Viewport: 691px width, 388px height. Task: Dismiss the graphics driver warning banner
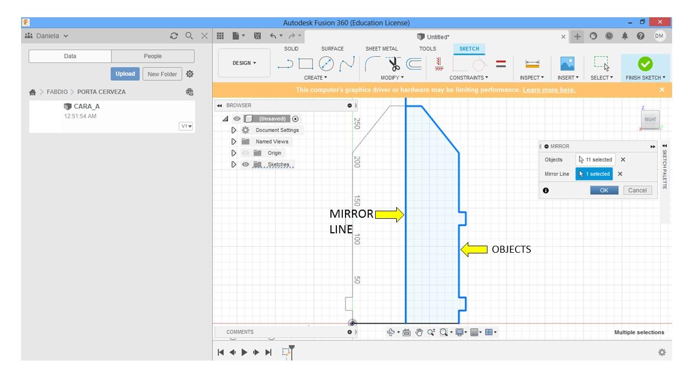point(662,90)
